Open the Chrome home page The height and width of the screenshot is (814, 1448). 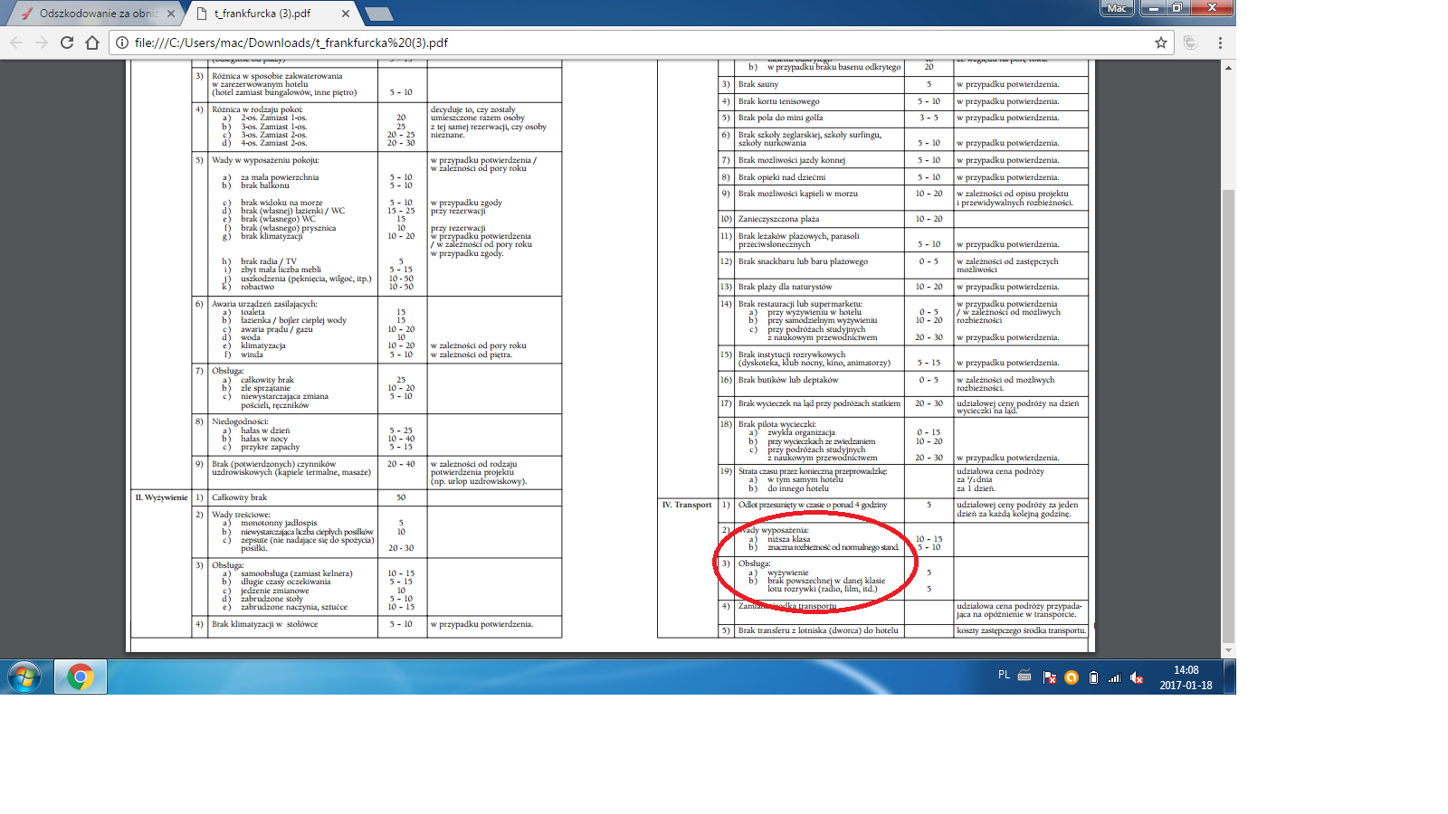click(92, 43)
